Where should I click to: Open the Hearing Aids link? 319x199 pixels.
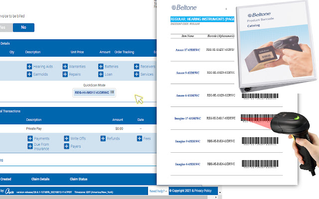click(43, 66)
